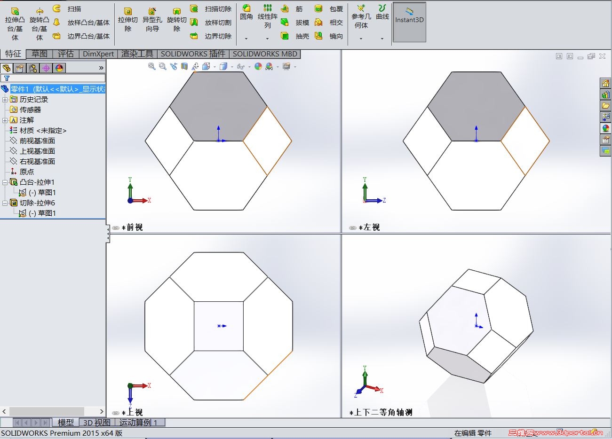The height and width of the screenshot is (439, 612).
Task: Click the 扫描切除 swept cut tool
Action: click(210, 9)
